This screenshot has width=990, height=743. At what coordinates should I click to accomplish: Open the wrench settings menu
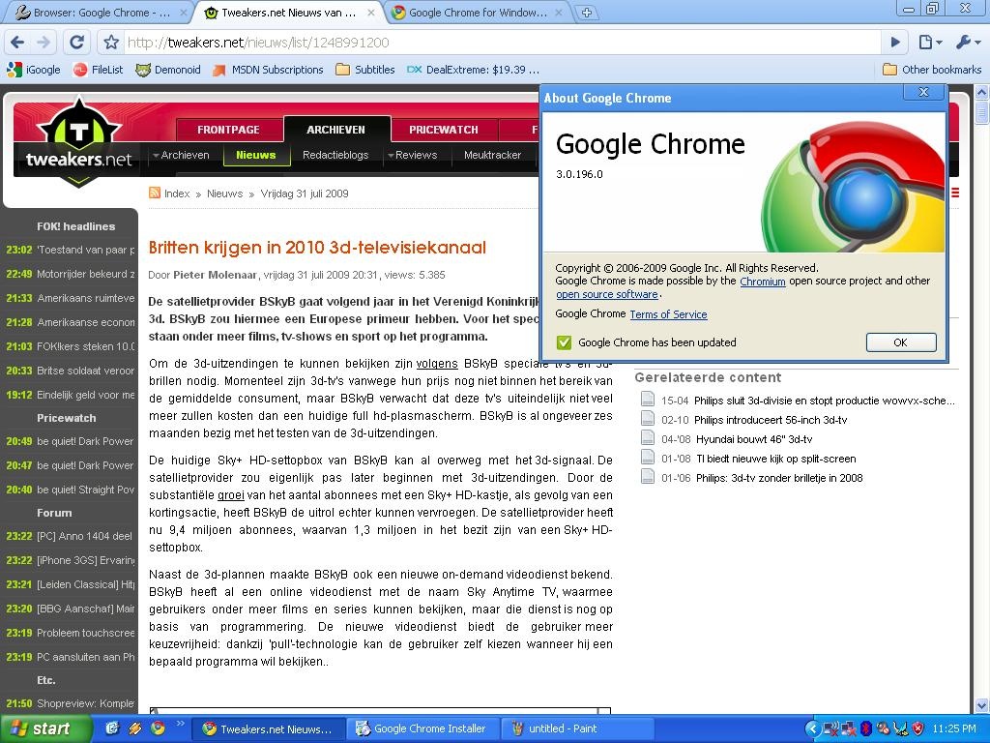tap(969, 43)
